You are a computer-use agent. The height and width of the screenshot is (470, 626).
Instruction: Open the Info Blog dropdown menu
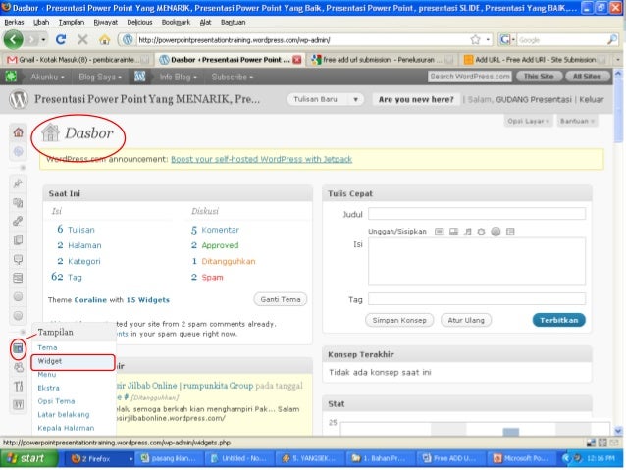178,77
